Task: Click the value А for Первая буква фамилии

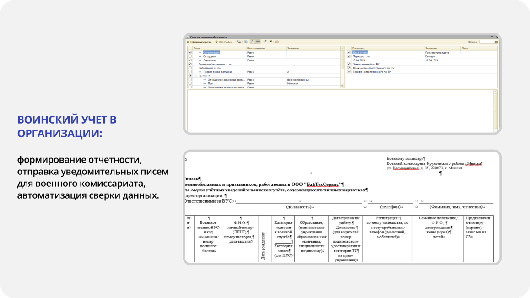Action: pyautogui.click(x=288, y=72)
